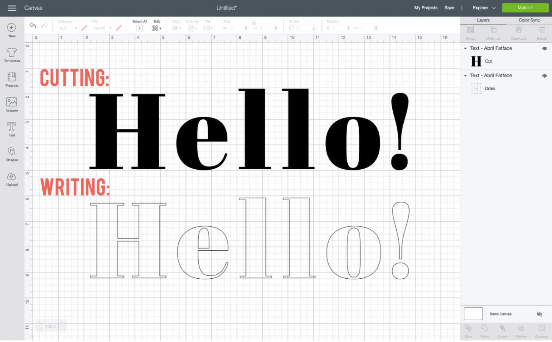The width and height of the screenshot is (552, 342).
Task: Open the Arrange dropdown
Action: pos(192,28)
